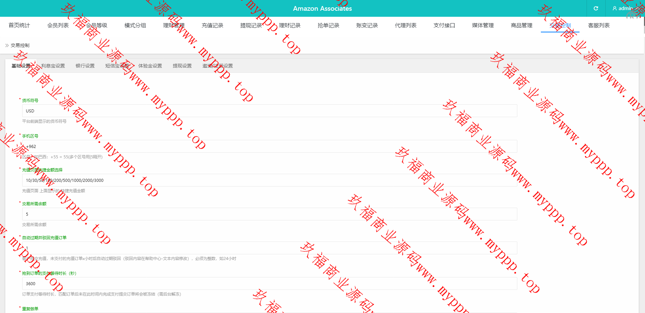Screen dimensions: 645x313
Task: Open the 商品管理 navigation item
Action: point(521,25)
